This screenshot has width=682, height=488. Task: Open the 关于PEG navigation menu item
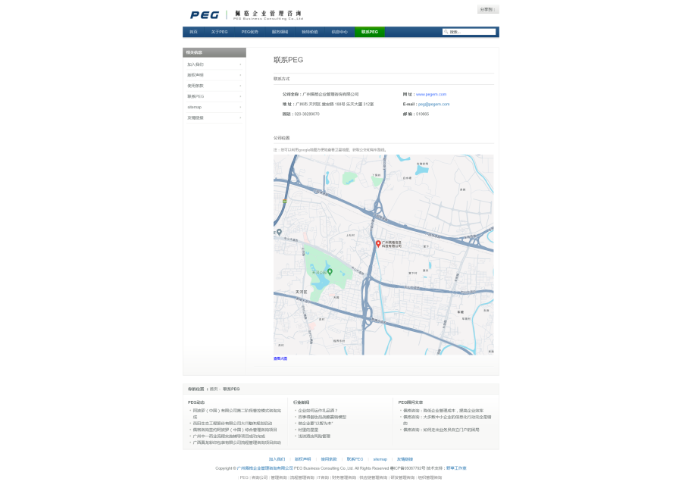coord(219,32)
